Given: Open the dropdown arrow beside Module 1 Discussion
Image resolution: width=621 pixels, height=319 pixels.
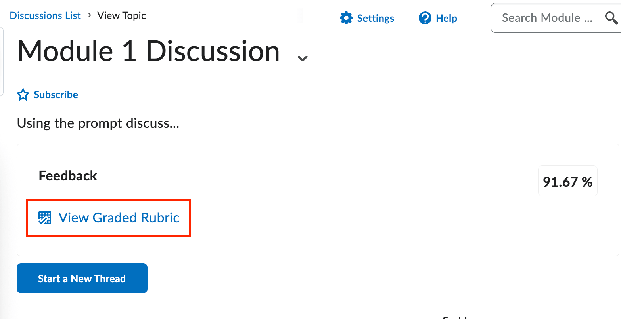Looking at the screenshot, I should [x=303, y=58].
